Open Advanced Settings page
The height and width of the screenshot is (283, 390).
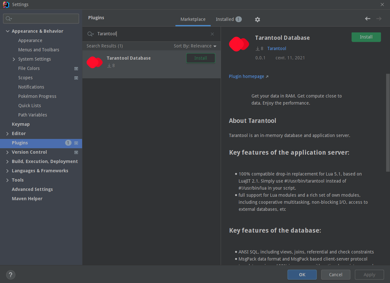click(32, 189)
